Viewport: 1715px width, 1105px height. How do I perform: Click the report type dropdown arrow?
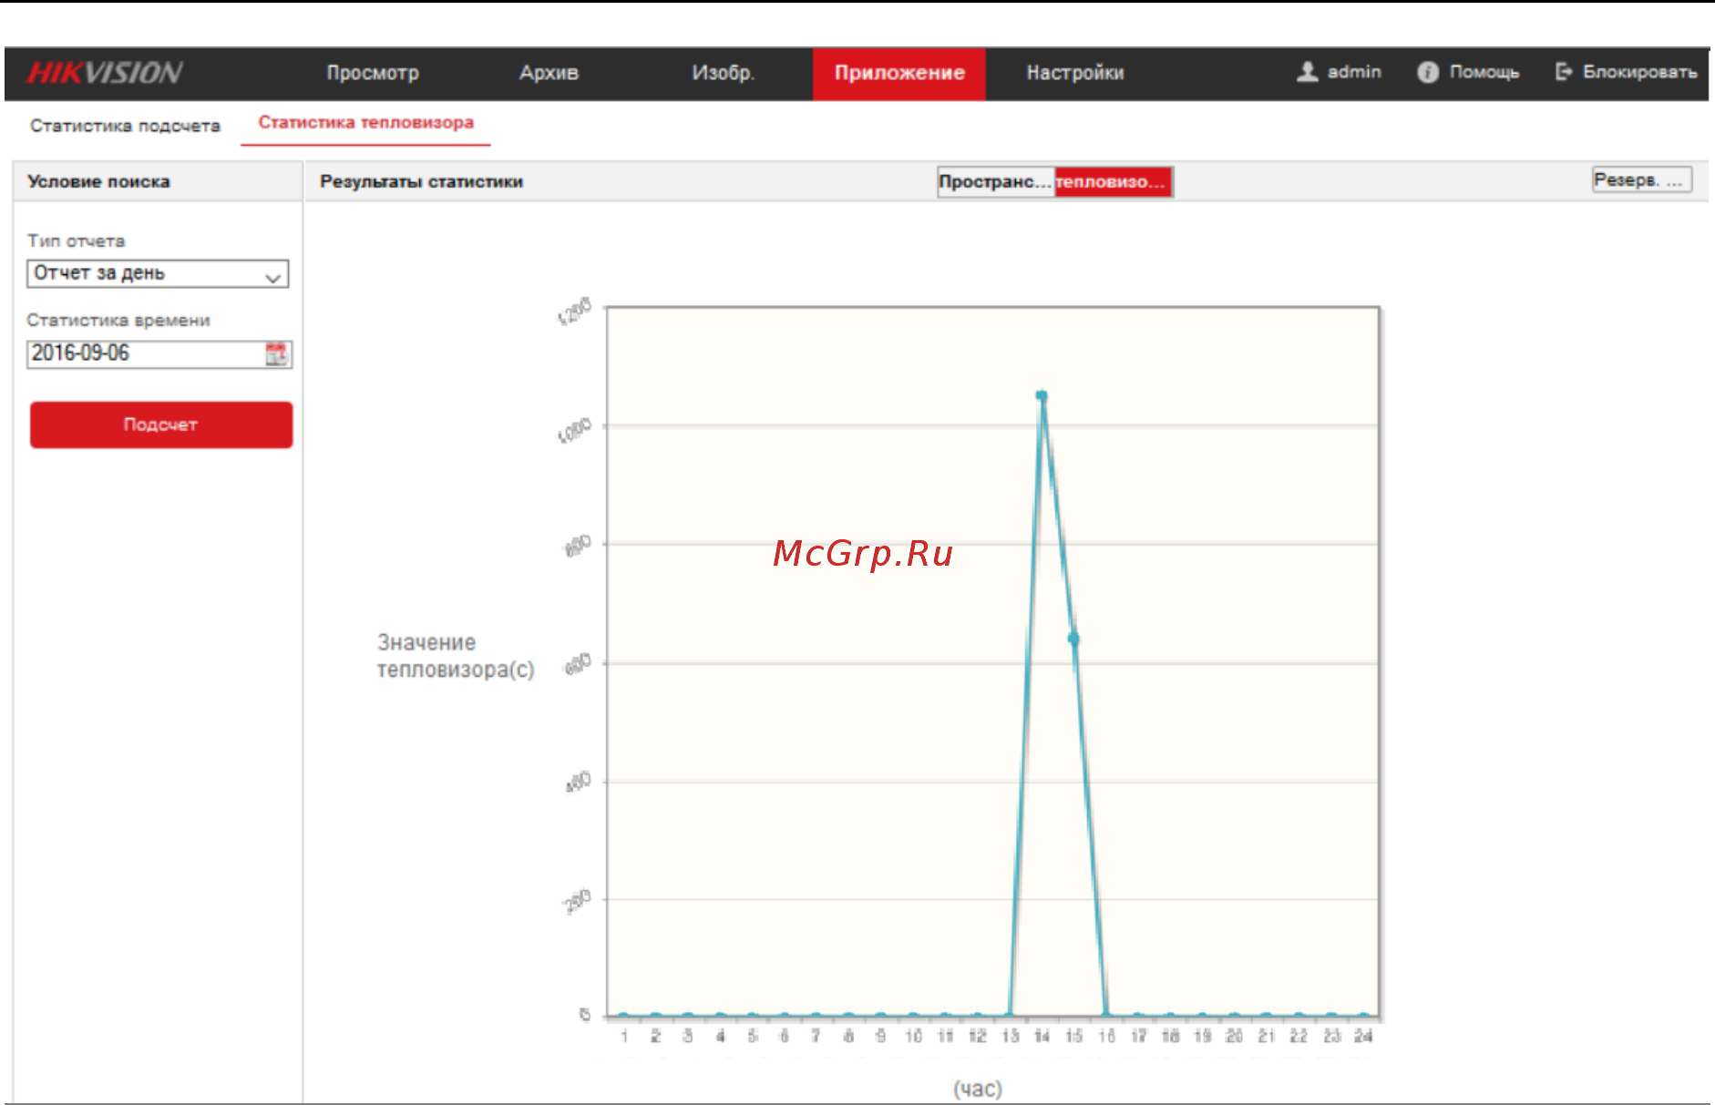(272, 276)
